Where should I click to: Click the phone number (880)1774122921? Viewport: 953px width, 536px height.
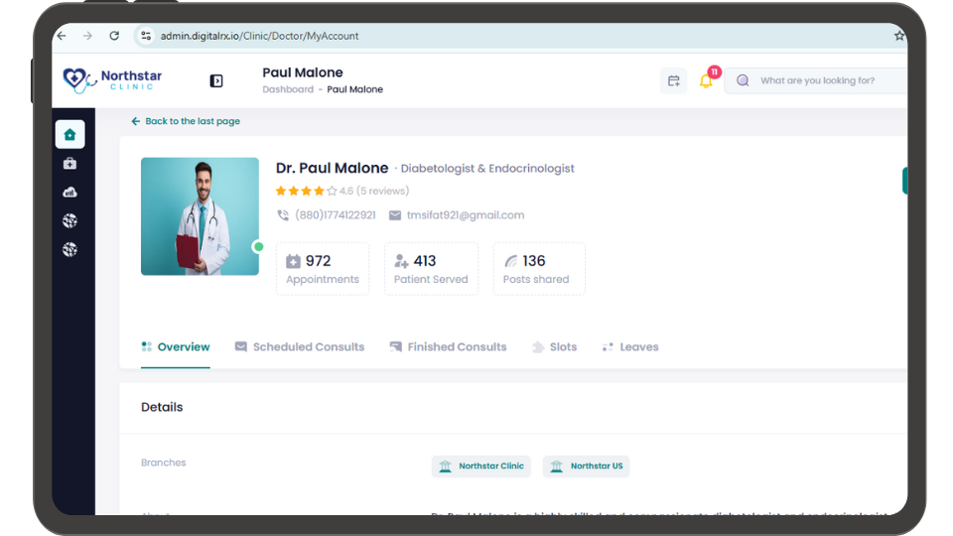[x=336, y=215]
